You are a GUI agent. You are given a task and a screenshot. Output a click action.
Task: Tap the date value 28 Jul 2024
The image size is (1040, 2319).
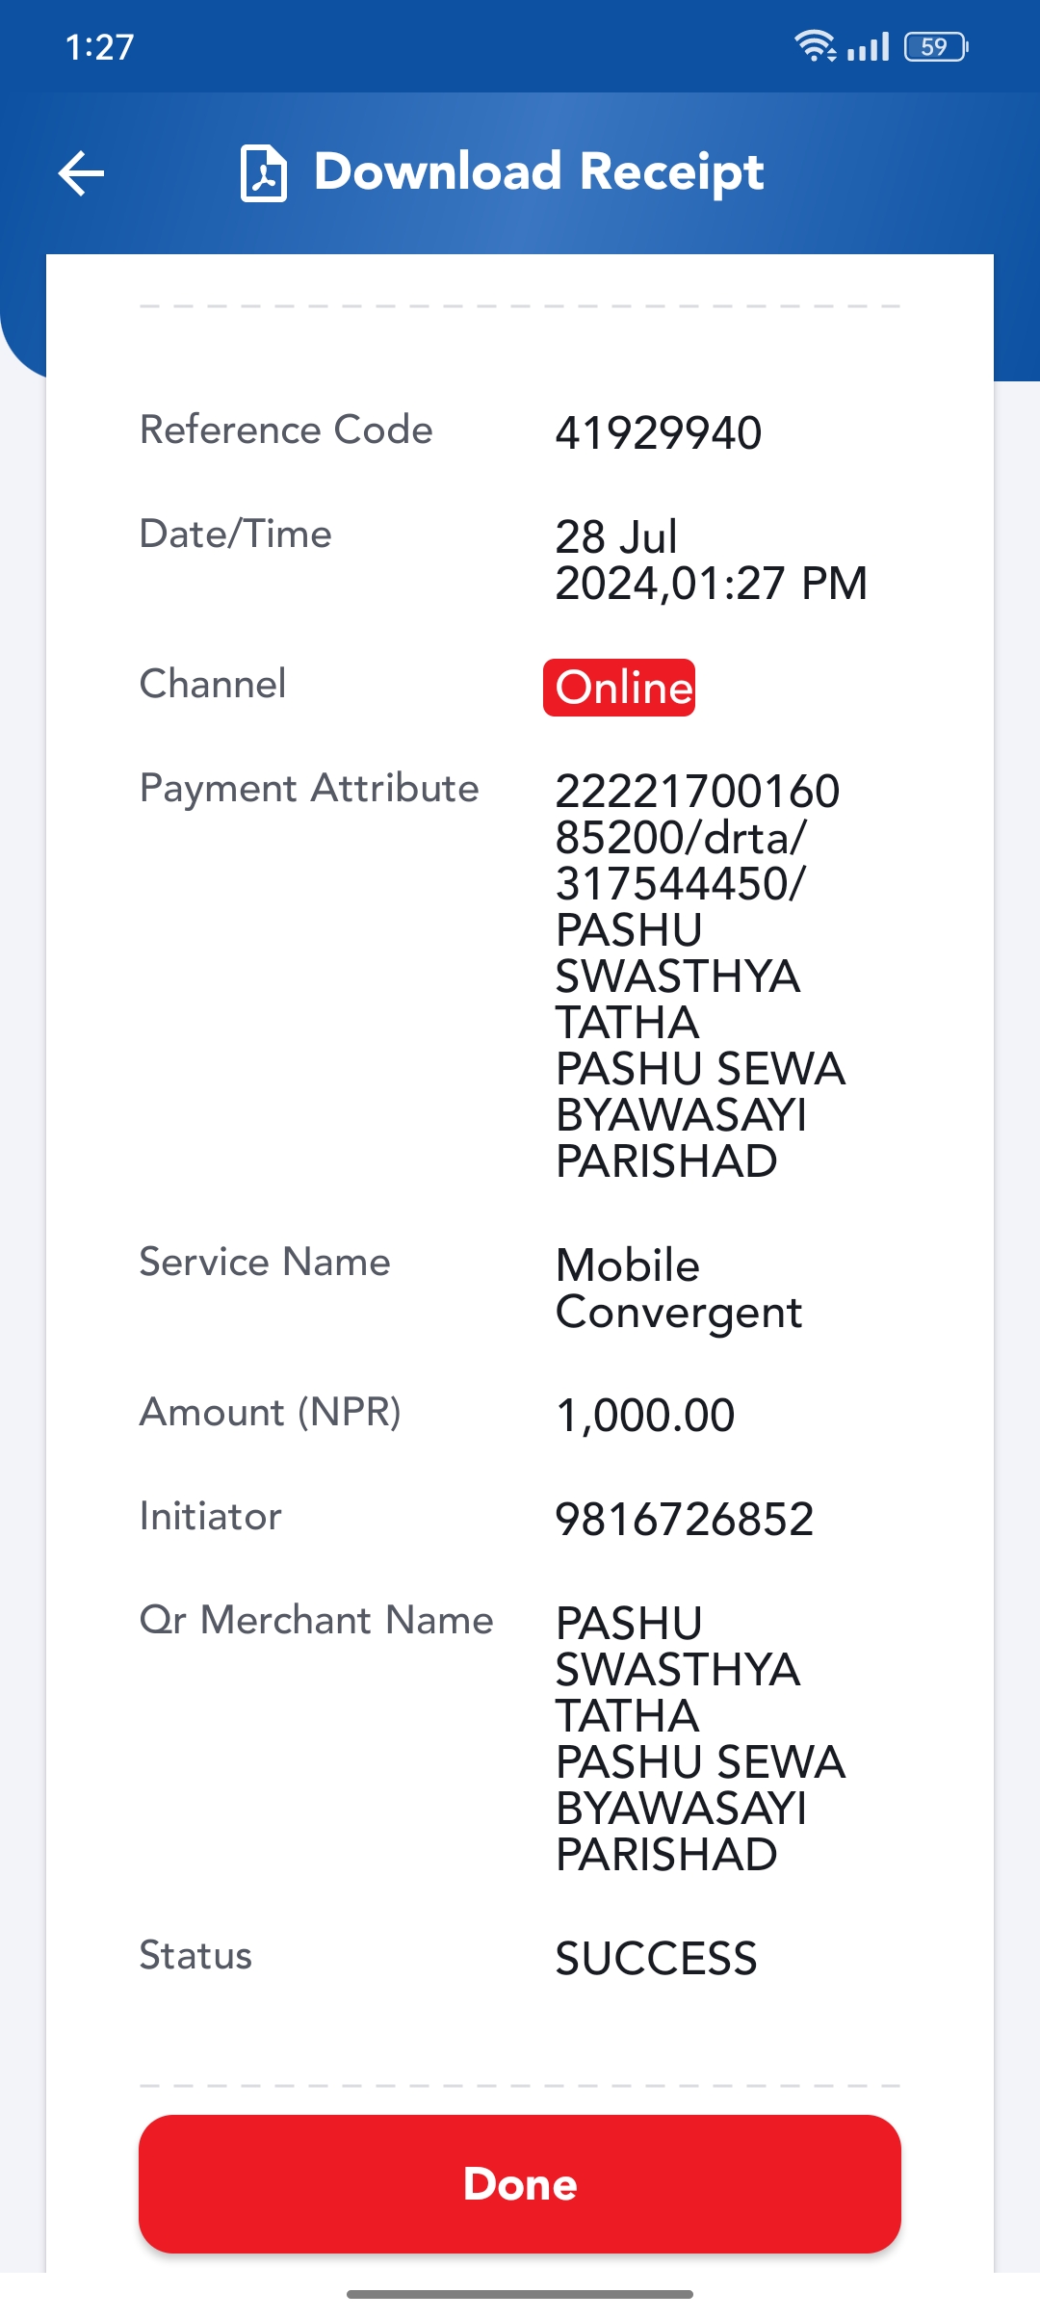pyautogui.click(x=711, y=560)
